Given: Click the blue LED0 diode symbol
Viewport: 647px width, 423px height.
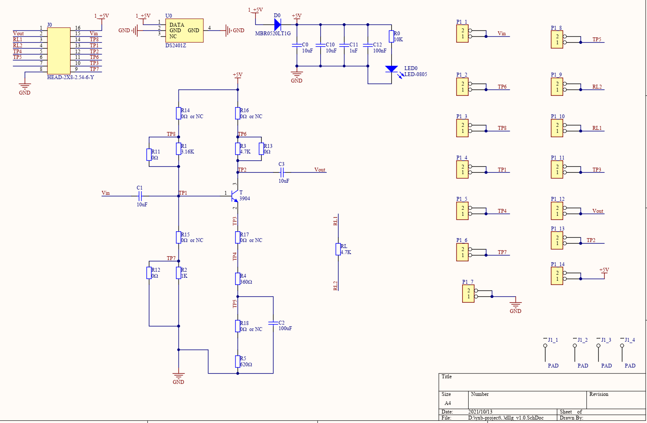Looking at the screenshot, I should (391, 69).
